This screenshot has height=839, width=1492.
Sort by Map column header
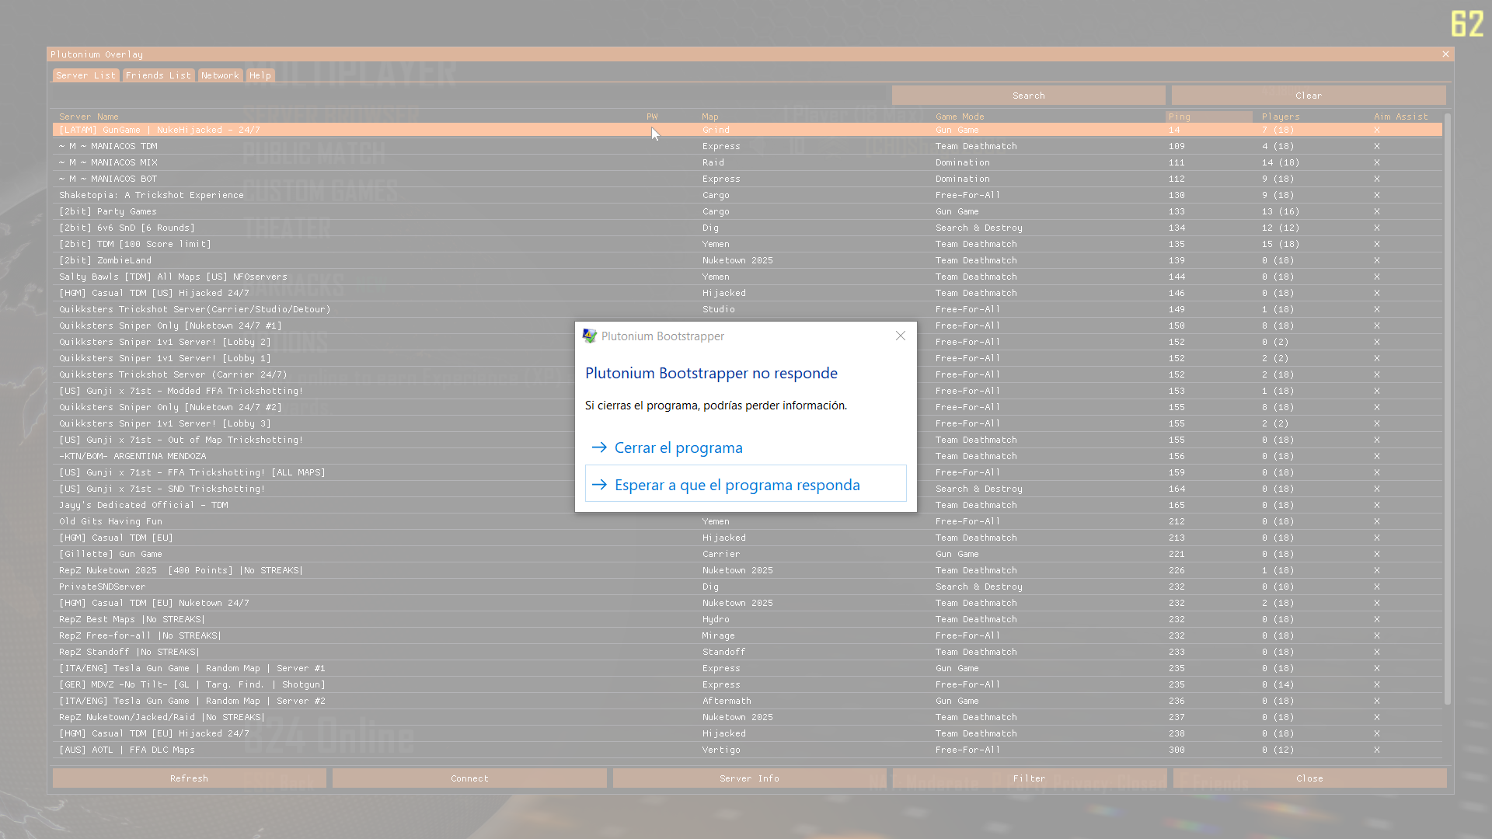tap(710, 117)
